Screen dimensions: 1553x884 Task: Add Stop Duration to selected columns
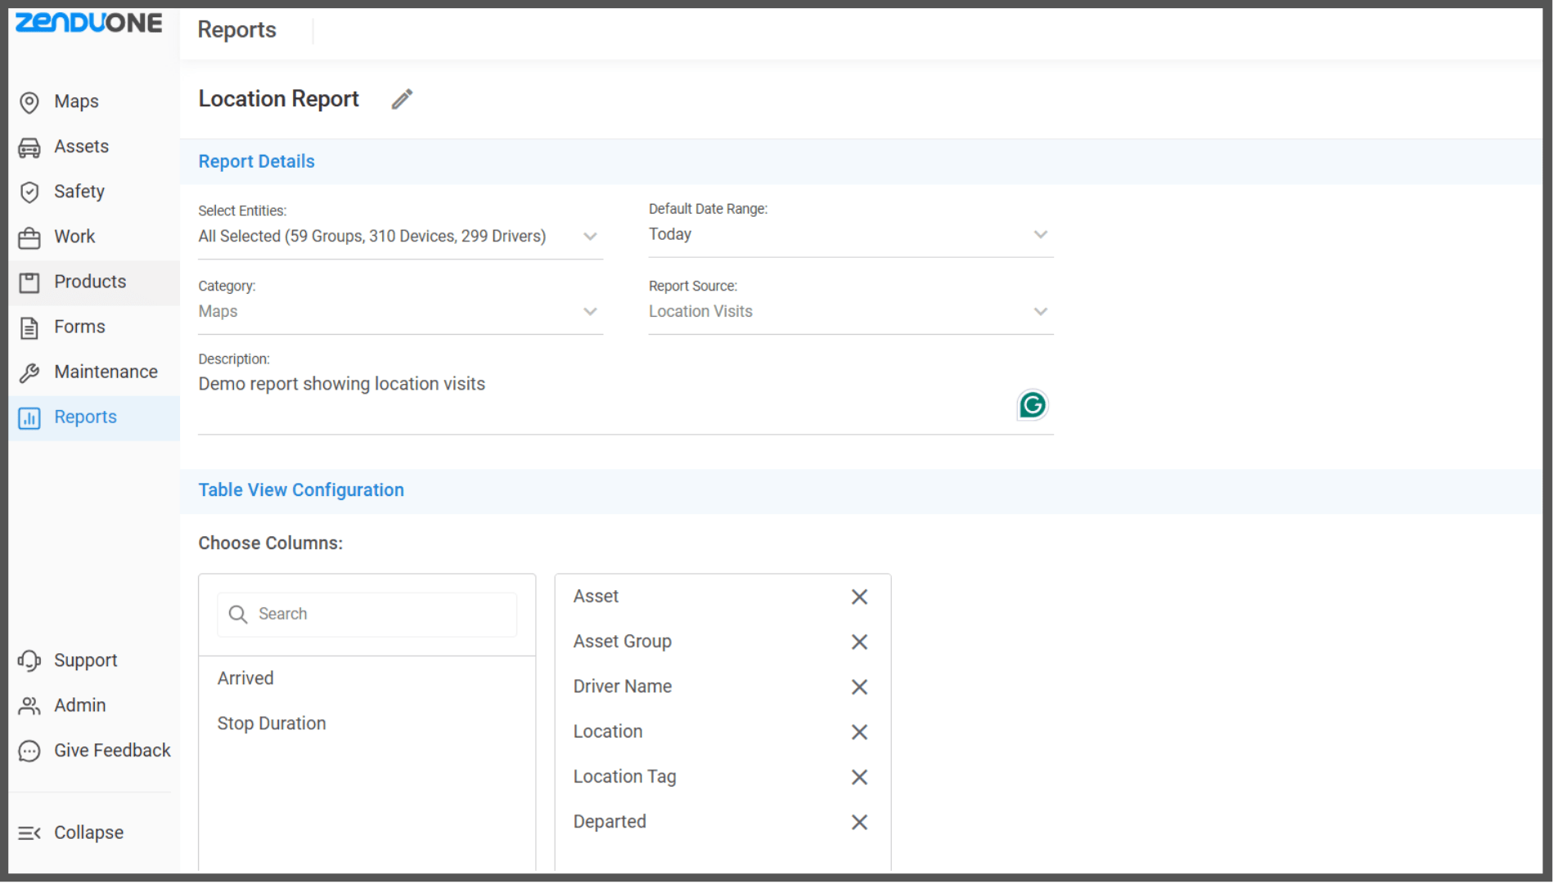point(272,724)
